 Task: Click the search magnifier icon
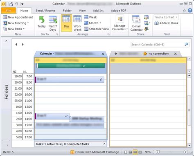pyautogui.click(x=186, y=44)
